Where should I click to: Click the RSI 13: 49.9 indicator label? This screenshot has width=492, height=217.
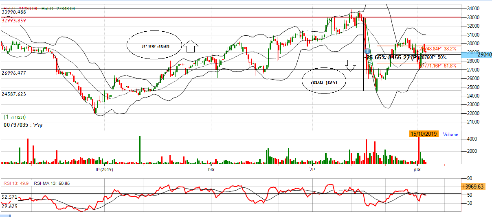[16, 183]
